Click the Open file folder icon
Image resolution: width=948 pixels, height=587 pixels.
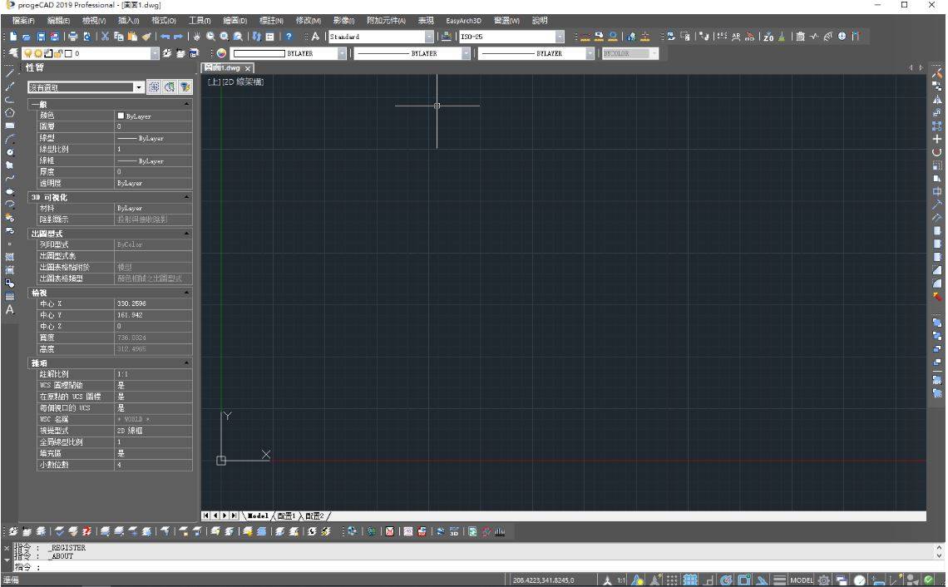(x=27, y=37)
